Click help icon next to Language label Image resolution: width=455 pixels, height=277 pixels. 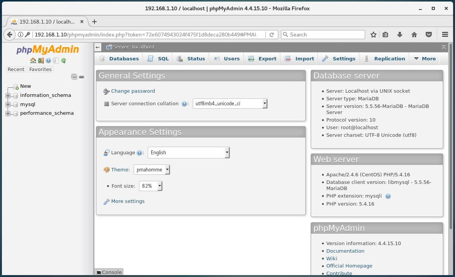pos(140,153)
